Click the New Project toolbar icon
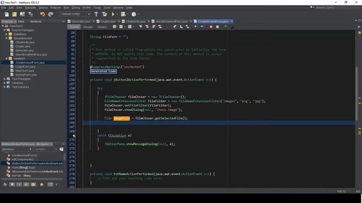The image size is (362, 203). 14,14
